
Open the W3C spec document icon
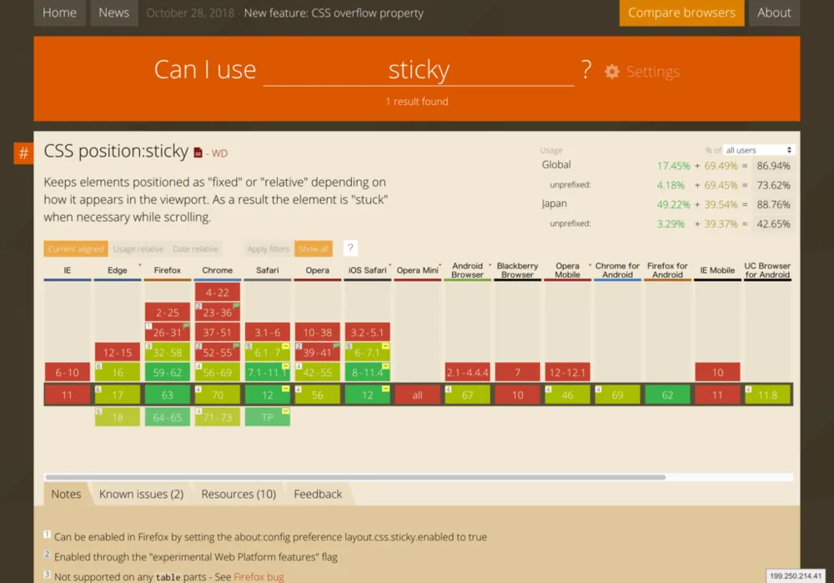coord(198,153)
